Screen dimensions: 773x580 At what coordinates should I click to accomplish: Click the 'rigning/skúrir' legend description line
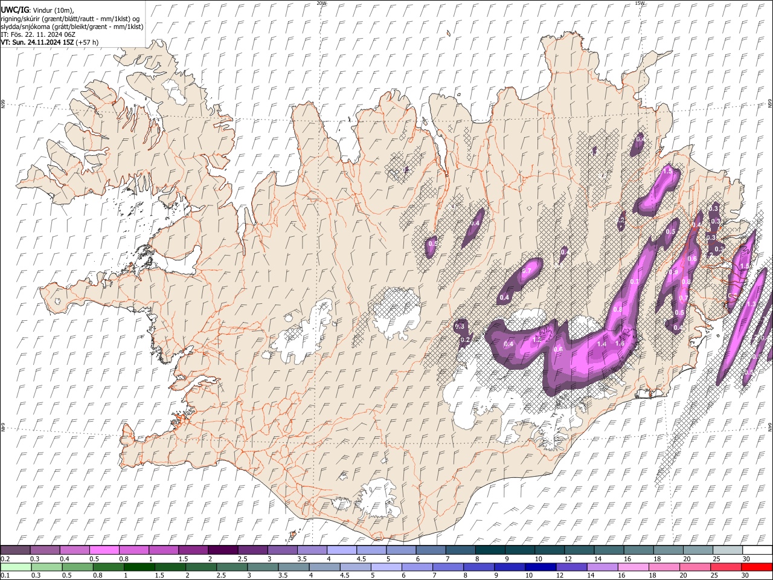(69, 18)
